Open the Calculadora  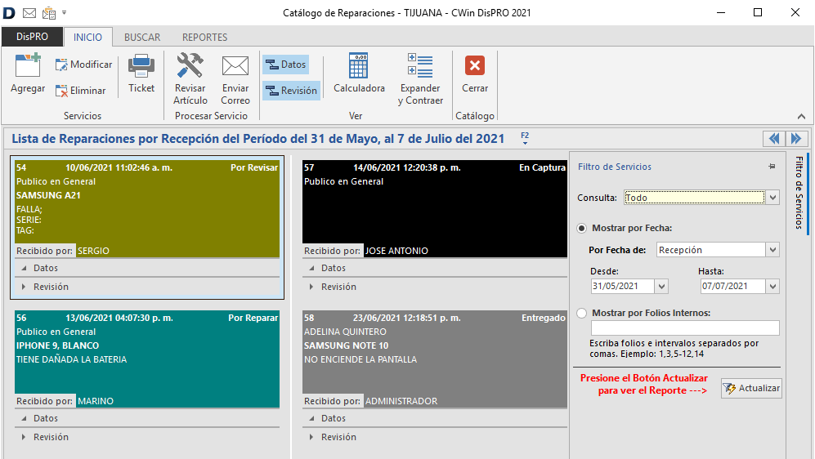click(x=359, y=67)
